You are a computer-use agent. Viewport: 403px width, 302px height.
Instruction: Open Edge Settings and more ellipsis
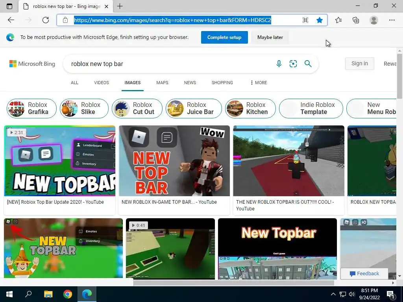pos(392,20)
